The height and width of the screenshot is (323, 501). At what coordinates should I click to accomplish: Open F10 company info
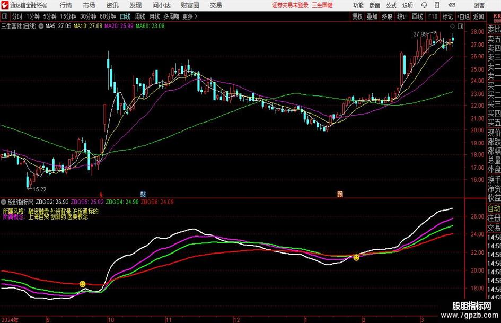pos(433,16)
